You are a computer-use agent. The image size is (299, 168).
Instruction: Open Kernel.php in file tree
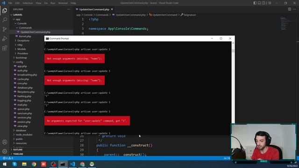[x=25, y=36]
